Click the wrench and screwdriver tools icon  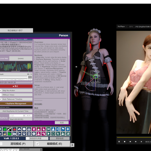[68, 134]
